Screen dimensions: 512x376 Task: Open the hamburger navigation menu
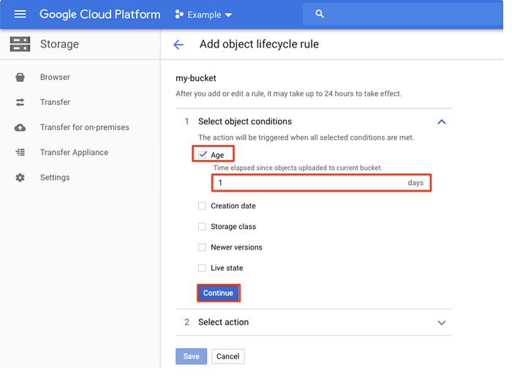point(20,15)
